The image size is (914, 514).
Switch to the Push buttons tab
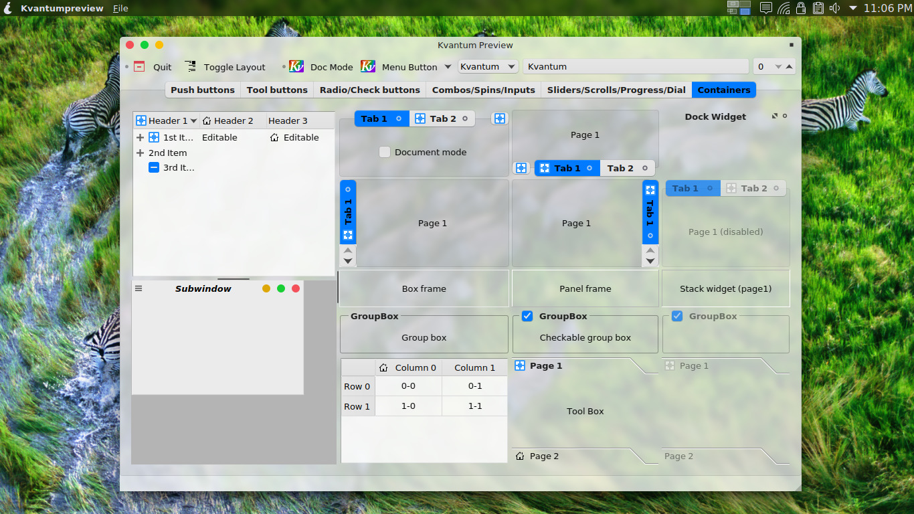coord(203,90)
